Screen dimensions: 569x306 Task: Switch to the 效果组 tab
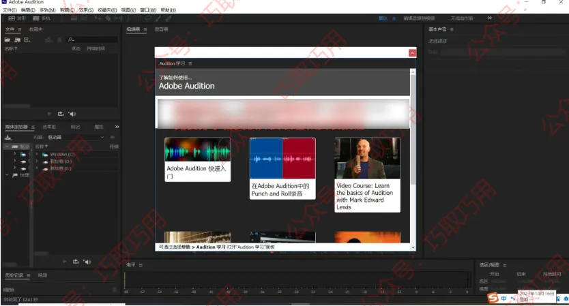tap(49, 127)
